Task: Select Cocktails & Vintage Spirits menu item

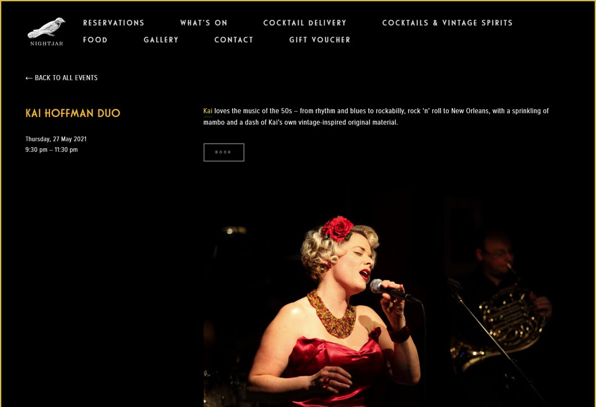Action: (448, 23)
